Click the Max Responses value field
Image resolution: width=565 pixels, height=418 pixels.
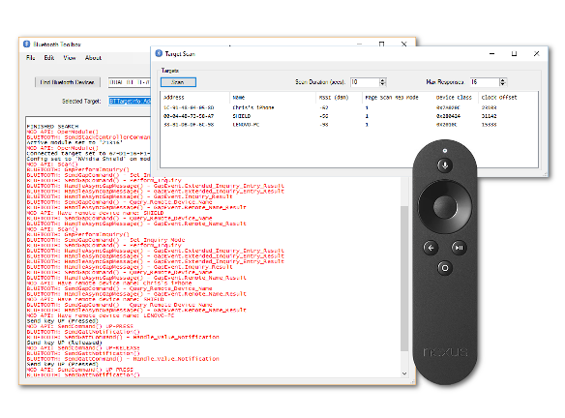(485, 82)
